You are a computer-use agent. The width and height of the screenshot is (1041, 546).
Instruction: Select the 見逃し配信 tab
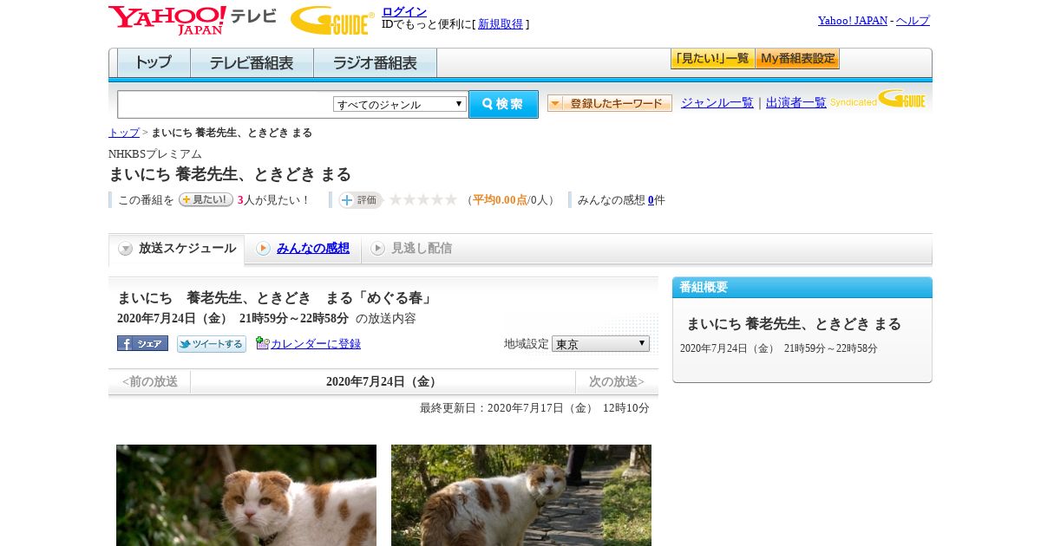point(422,248)
